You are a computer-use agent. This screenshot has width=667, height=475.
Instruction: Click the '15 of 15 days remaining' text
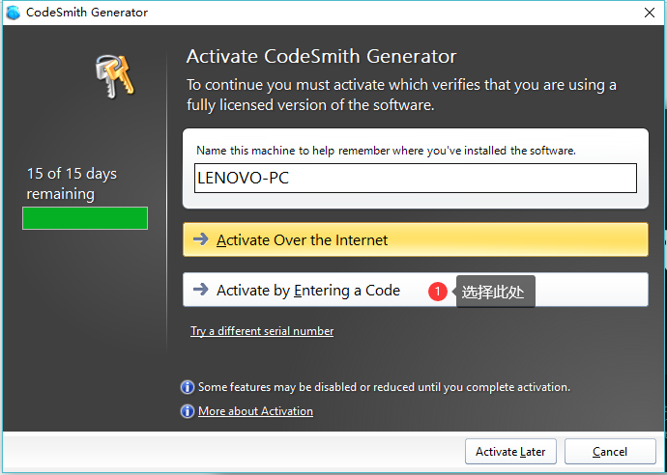point(72,183)
